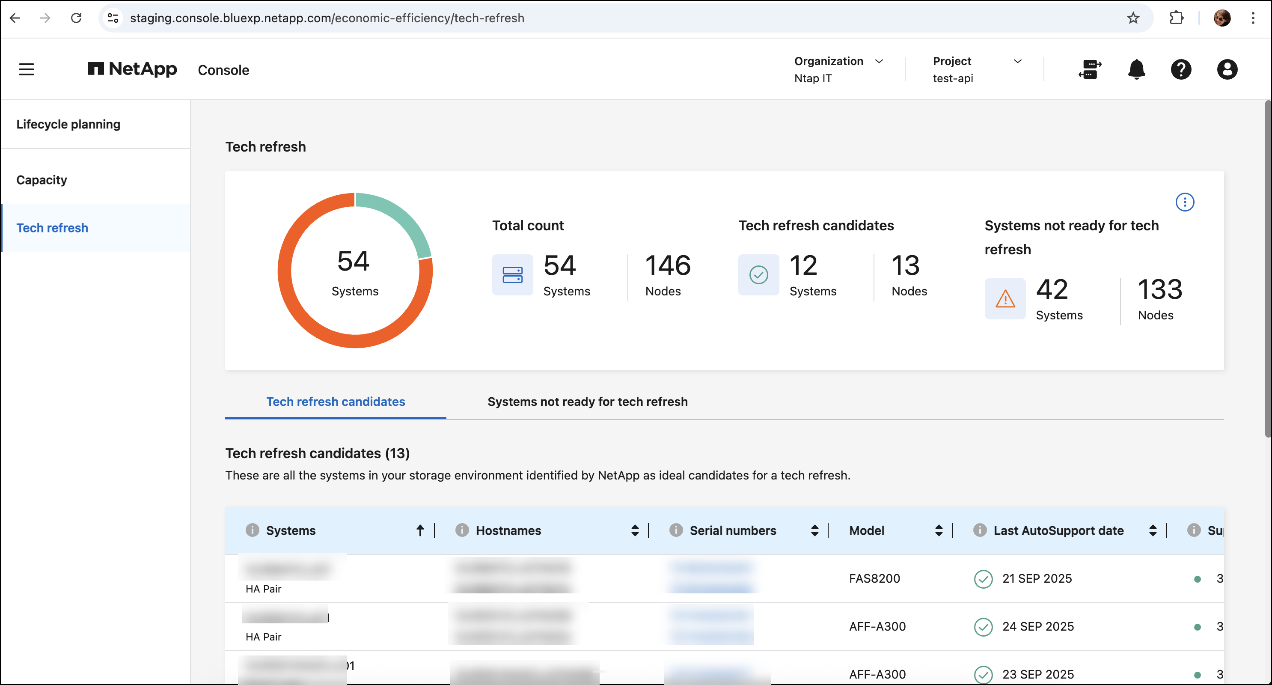This screenshot has width=1272, height=685.
Task: Click the browser extensions puzzle icon
Action: pos(1177,18)
